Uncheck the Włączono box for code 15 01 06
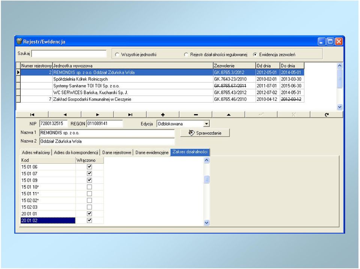The height and width of the screenshot is (269, 360). [89, 167]
